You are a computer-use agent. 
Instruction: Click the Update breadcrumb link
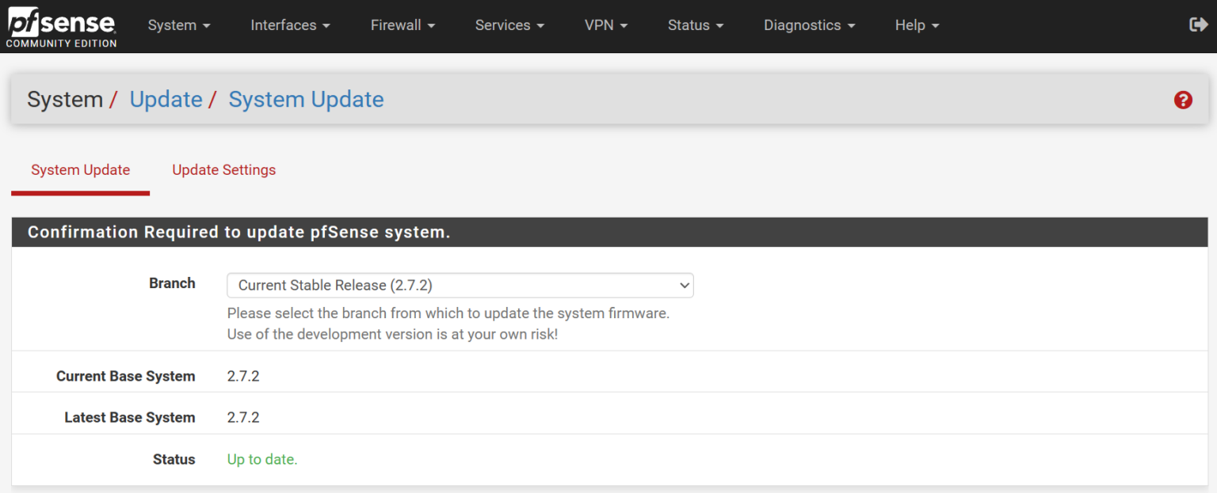coord(166,100)
